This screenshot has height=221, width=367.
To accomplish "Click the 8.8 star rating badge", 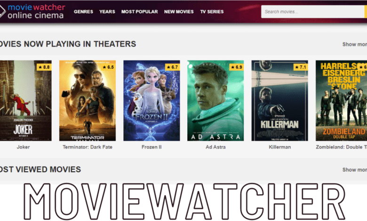I will pos(44,67).
